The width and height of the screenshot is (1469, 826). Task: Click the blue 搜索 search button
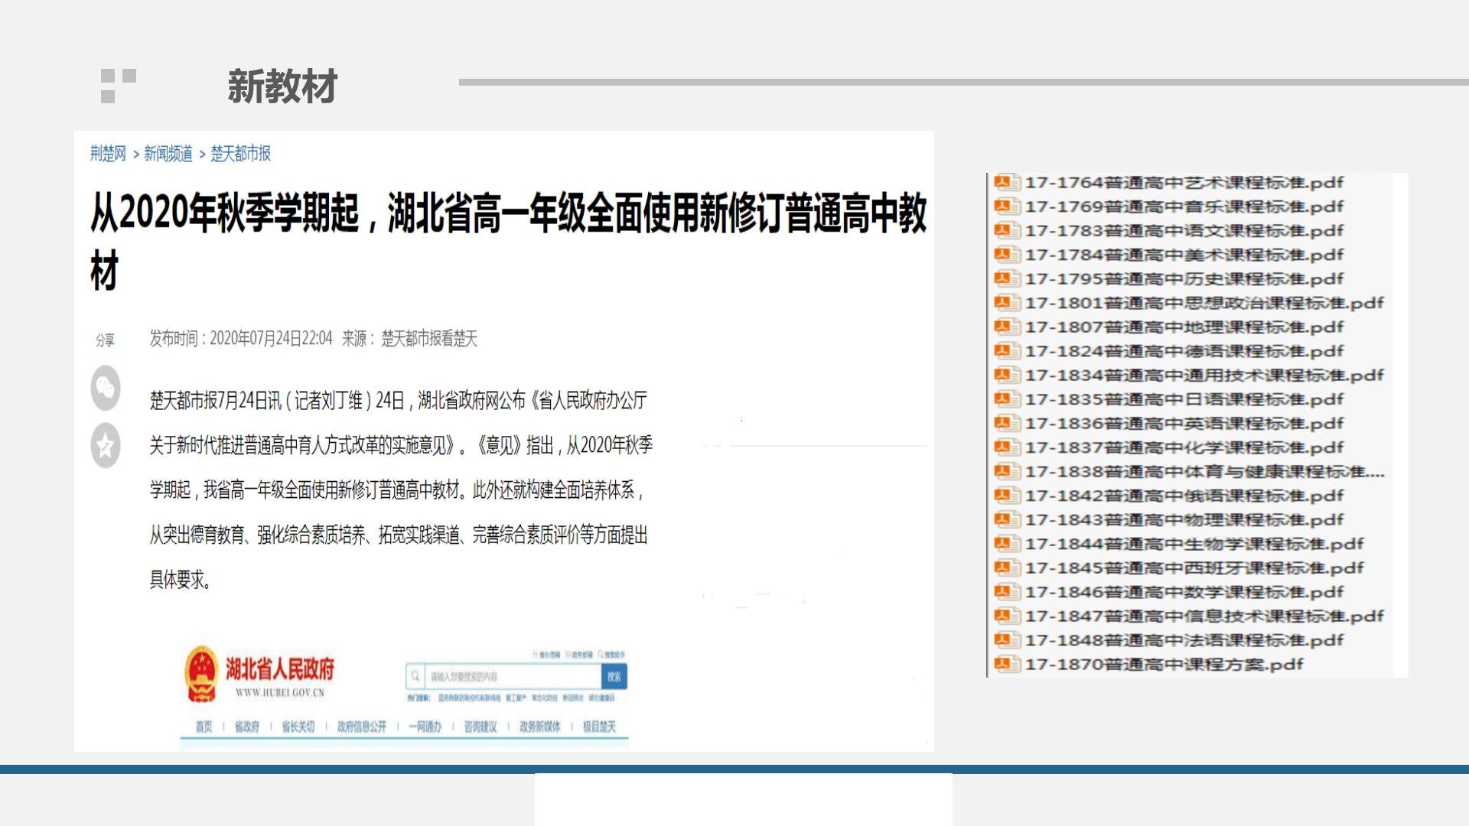(614, 677)
